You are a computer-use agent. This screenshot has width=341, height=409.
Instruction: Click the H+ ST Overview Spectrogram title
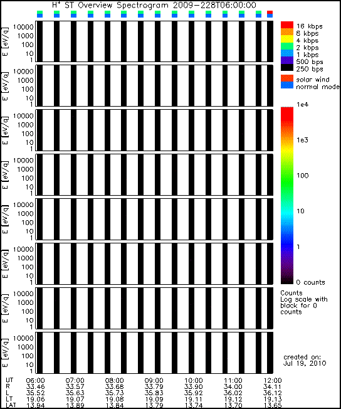tap(154, 5)
